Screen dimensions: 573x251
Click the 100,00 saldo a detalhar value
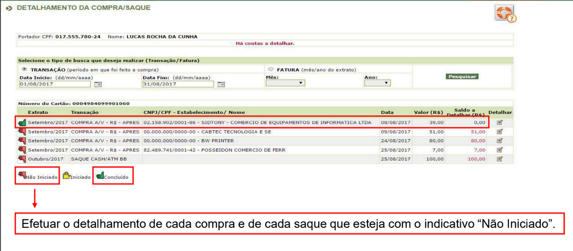477,159
